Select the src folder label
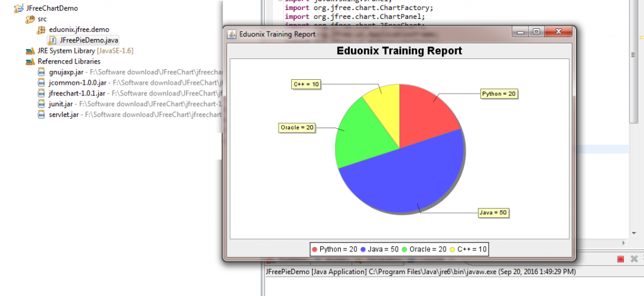 click(x=42, y=19)
